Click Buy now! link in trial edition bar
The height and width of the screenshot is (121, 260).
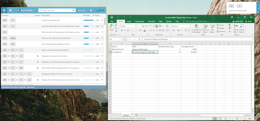tap(31, 87)
